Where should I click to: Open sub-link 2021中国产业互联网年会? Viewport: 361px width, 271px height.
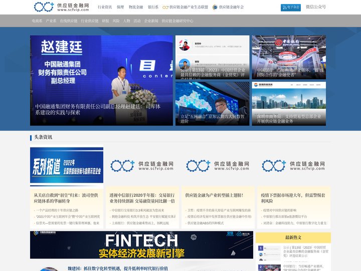pyautogui.click(x=68, y=217)
